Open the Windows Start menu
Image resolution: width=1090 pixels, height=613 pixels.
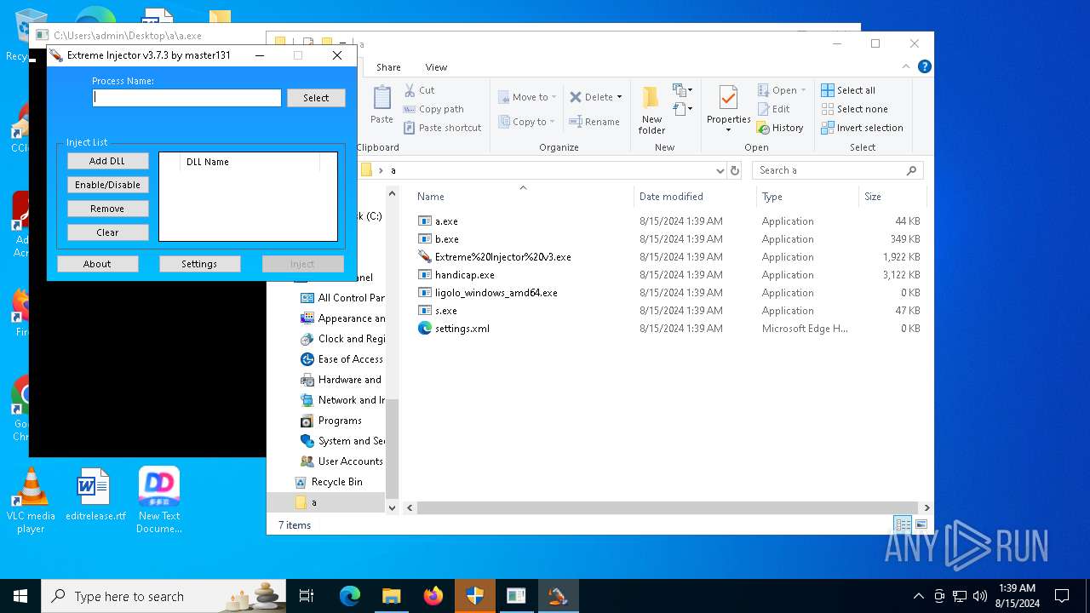pos(20,596)
